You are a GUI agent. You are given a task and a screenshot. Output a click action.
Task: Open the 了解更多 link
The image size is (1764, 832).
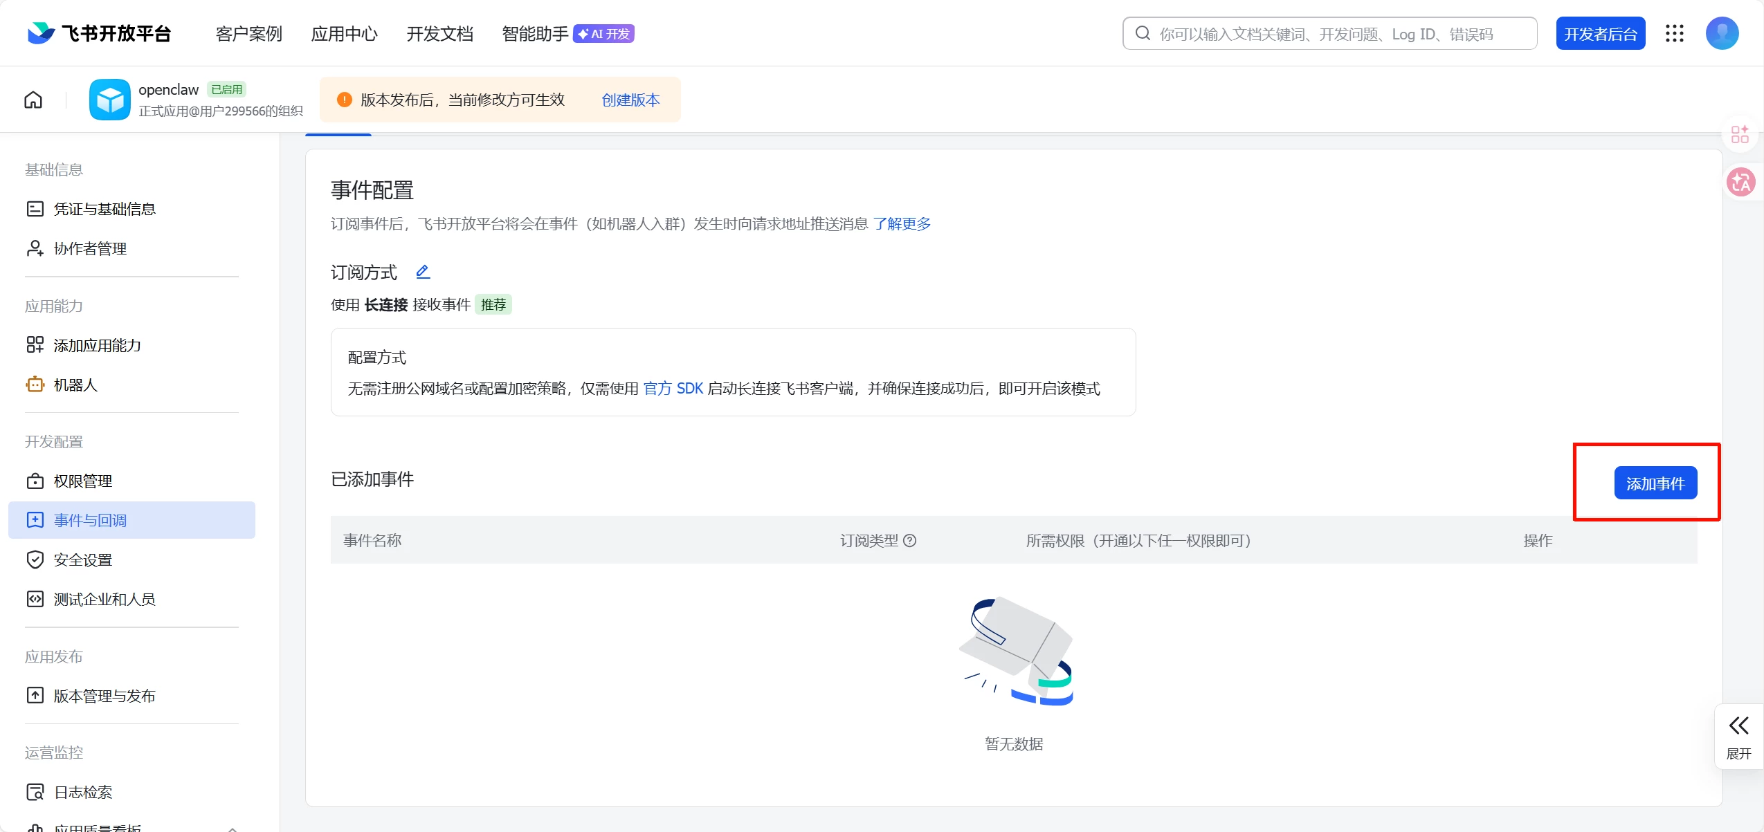902,223
